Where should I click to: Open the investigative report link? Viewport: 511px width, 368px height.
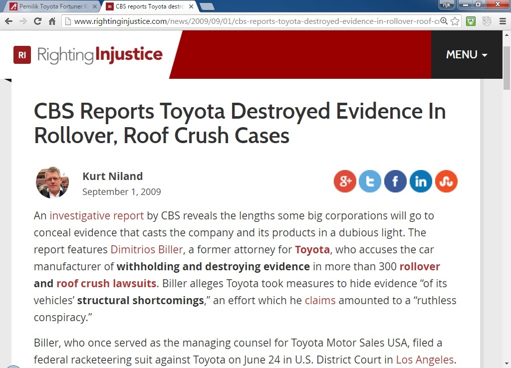point(96,215)
